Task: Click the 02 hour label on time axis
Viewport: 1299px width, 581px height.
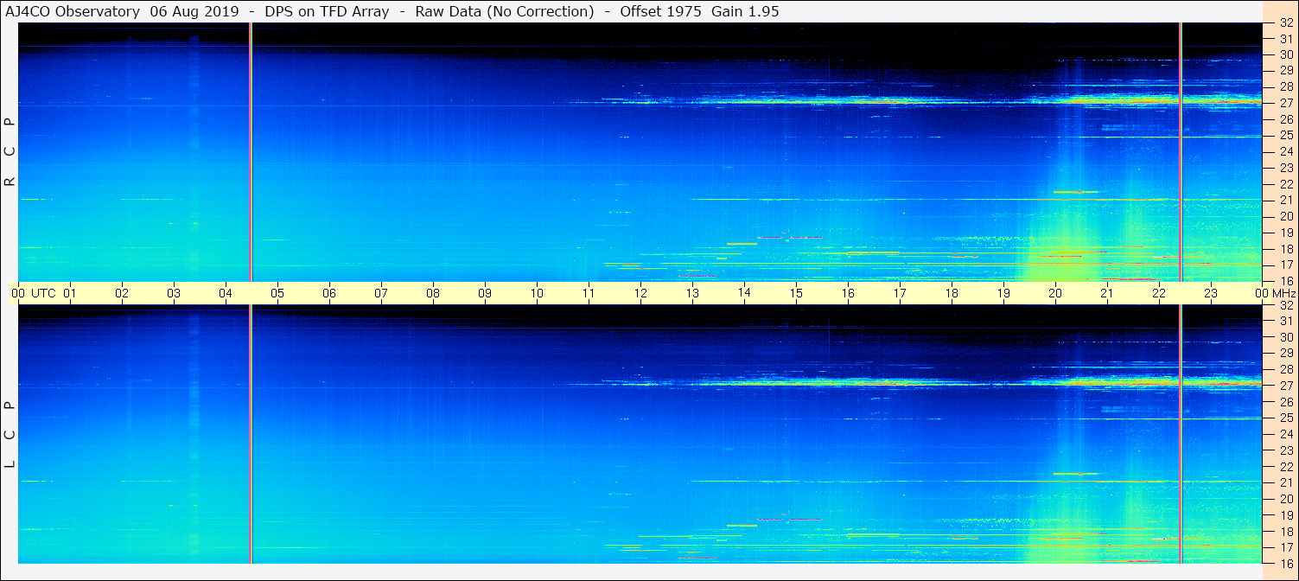Action: click(122, 293)
